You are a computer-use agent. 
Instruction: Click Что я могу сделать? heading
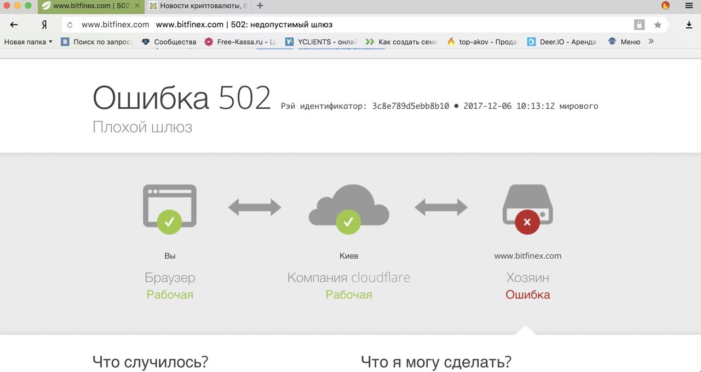[x=436, y=362]
